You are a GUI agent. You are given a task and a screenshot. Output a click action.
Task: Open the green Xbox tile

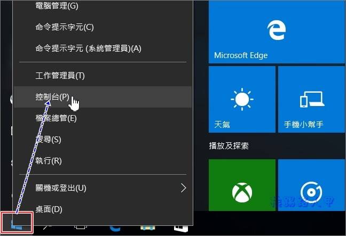tap(242, 185)
